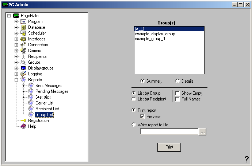Click the Carrier List report icon
This screenshot has width=252, height=166.
click(31, 103)
